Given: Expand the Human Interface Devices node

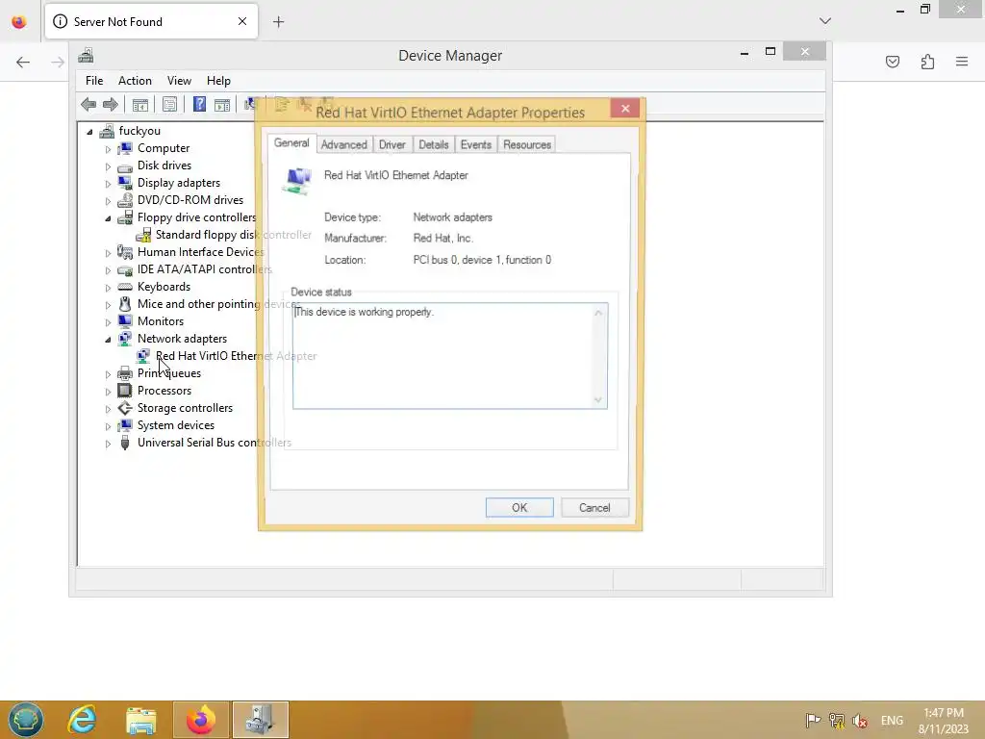Looking at the screenshot, I should coord(108,253).
